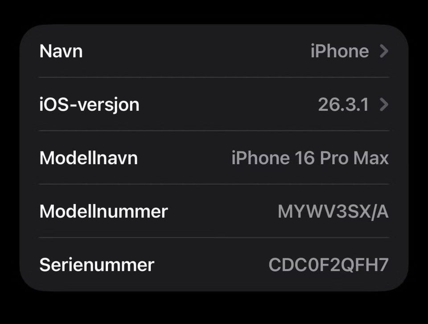Expand the iOS-versjon details row

(214, 104)
